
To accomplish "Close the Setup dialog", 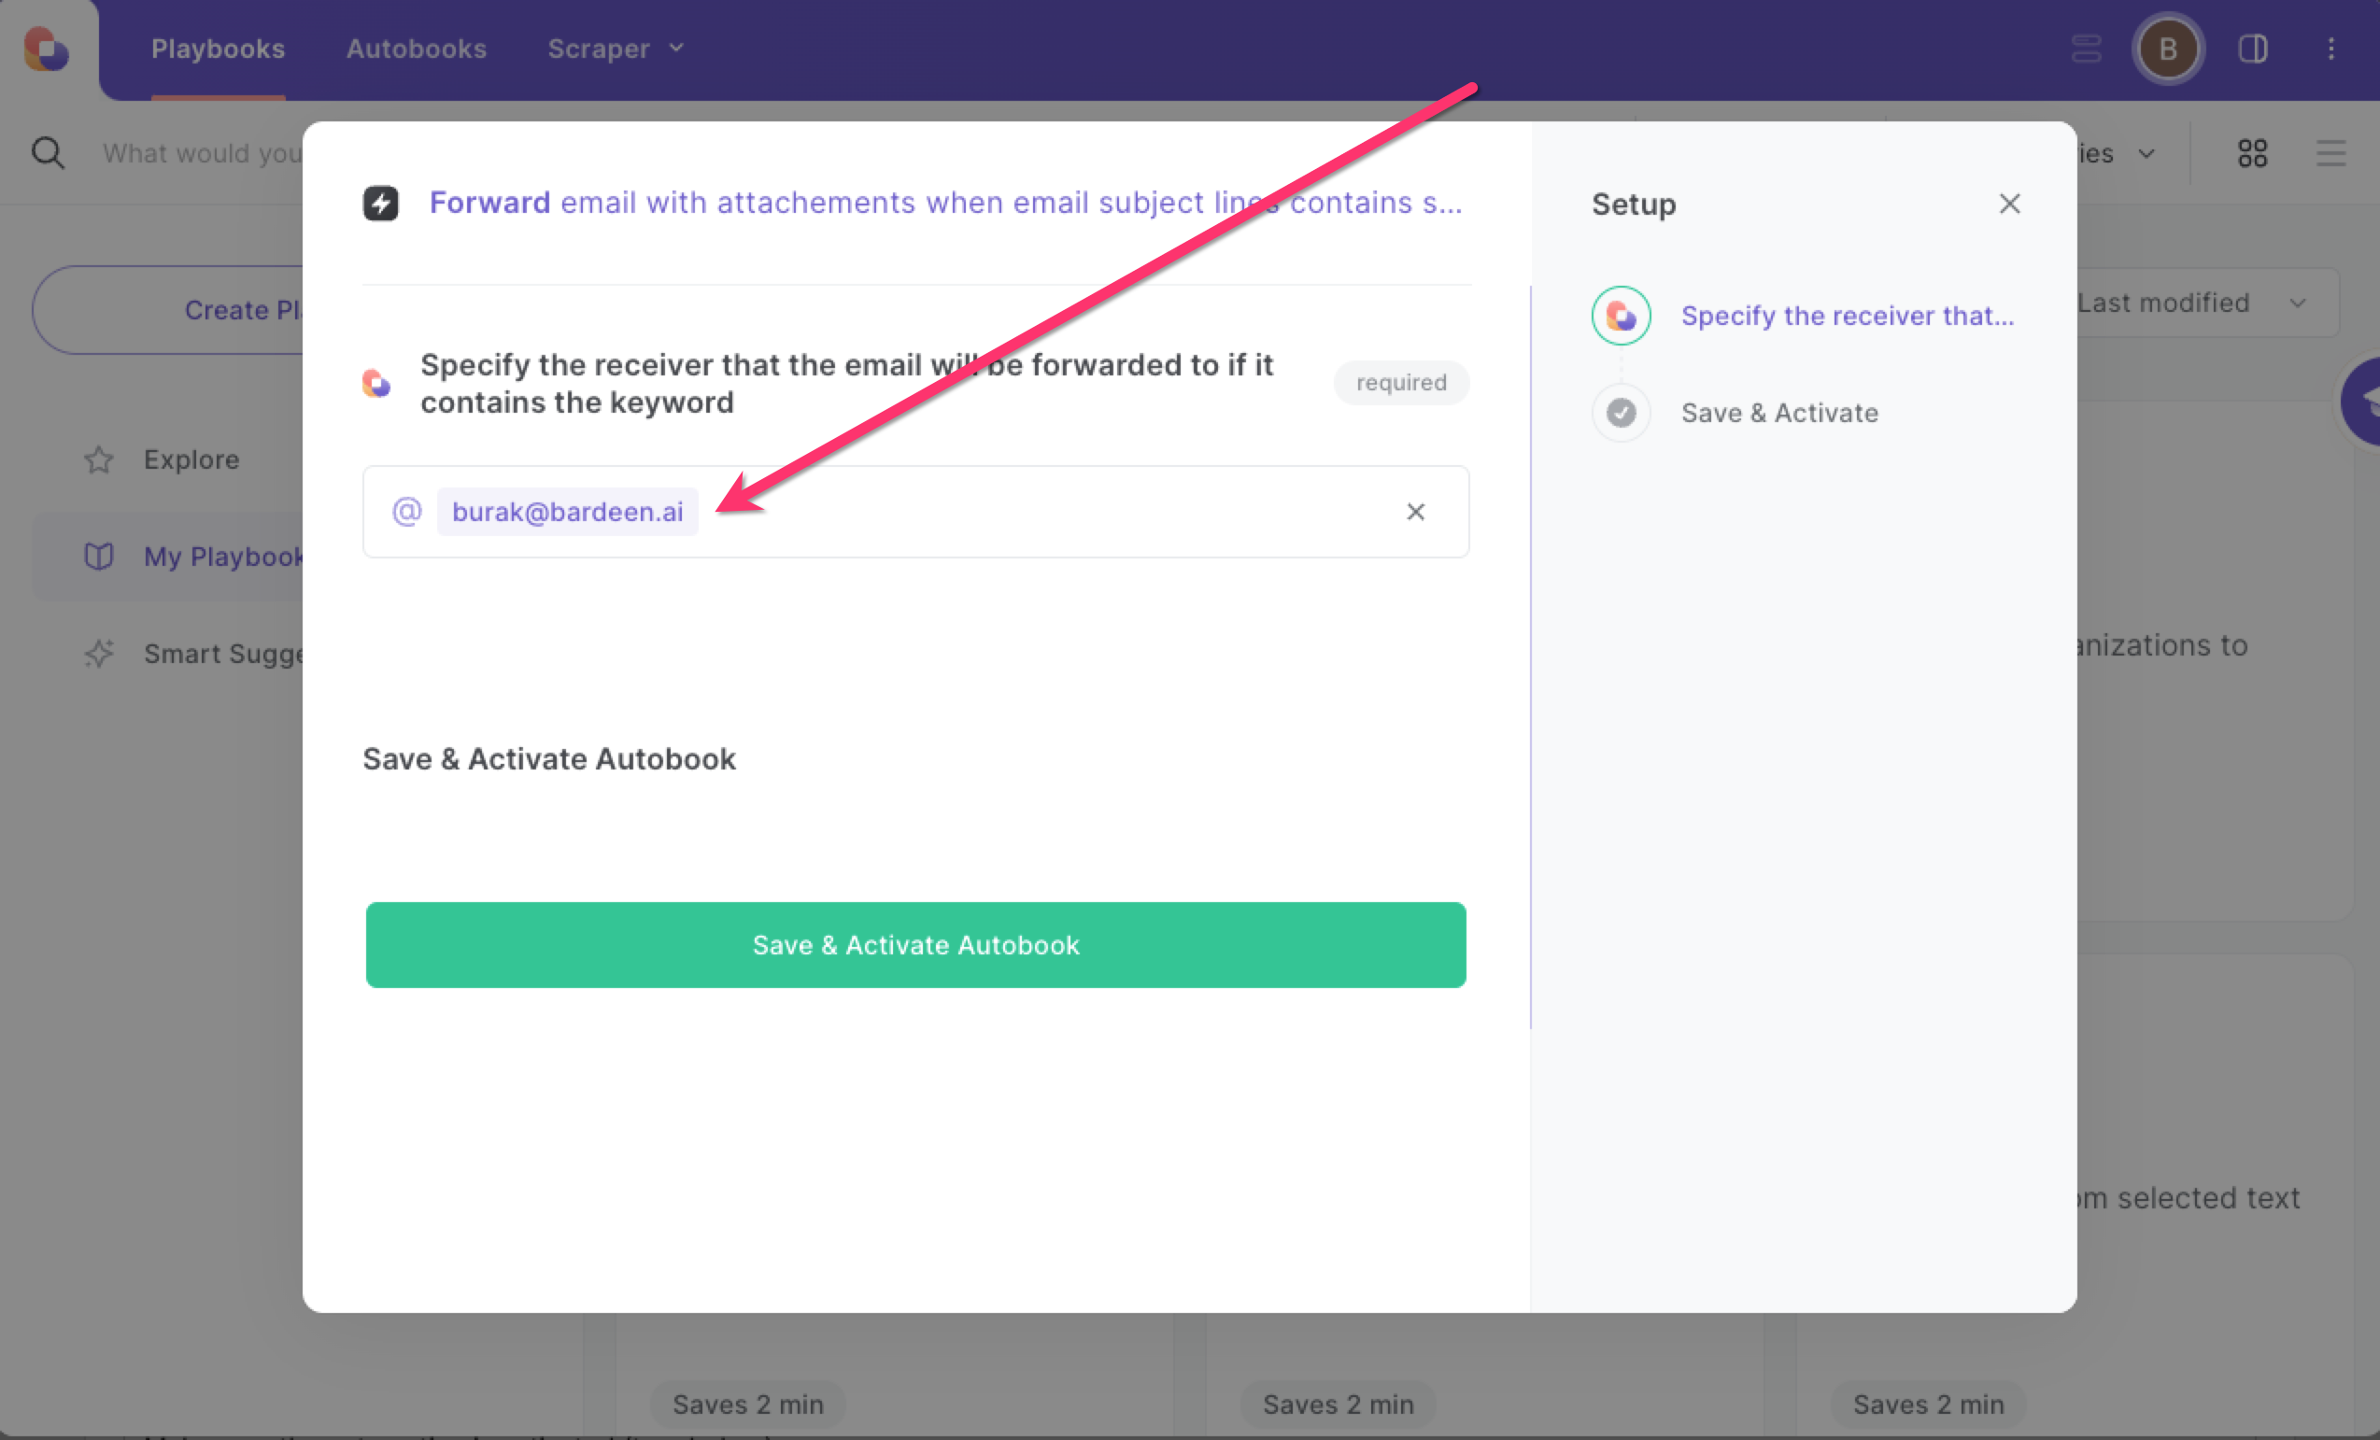I will tap(2010, 204).
